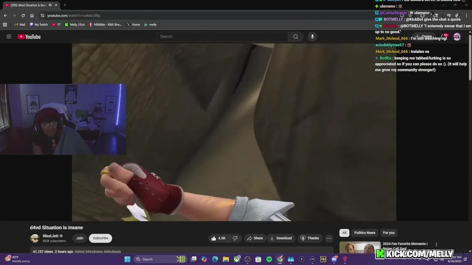The height and width of the screenshot is (265, 472).
Task: Open the X Home bookmark
Action: tap(133, 25)
